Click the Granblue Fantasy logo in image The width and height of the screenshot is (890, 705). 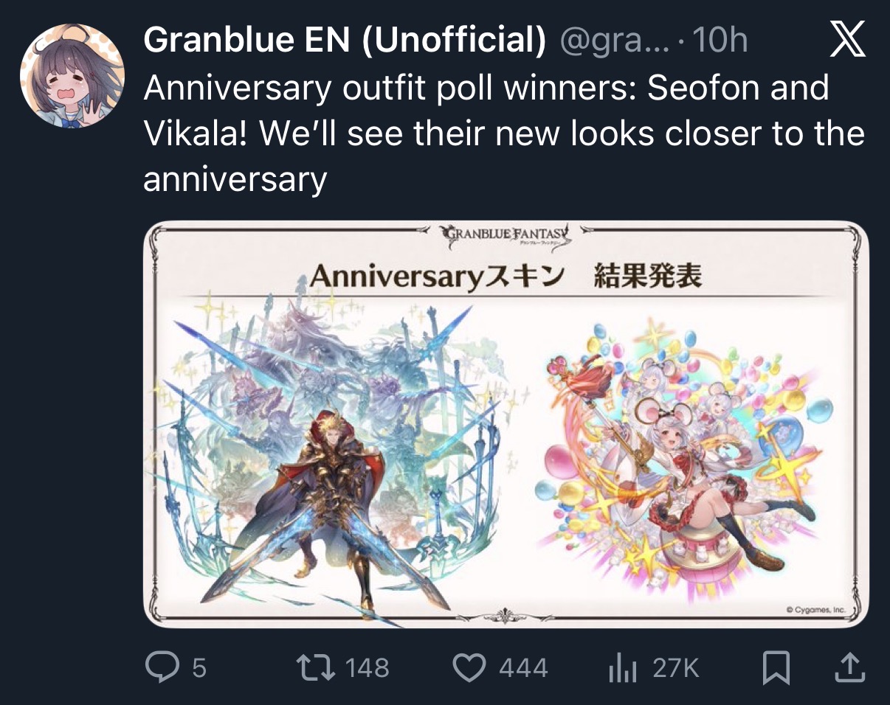tap(506, 235)
